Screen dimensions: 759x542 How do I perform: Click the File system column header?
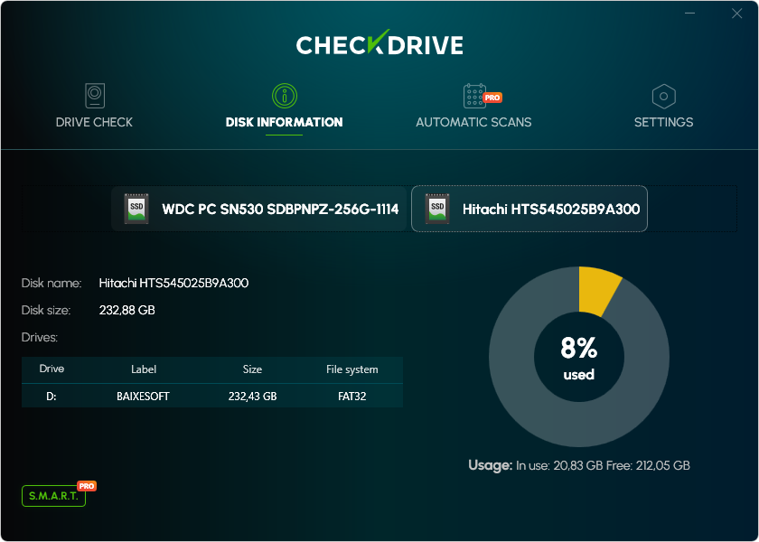(x=351, y=369)
